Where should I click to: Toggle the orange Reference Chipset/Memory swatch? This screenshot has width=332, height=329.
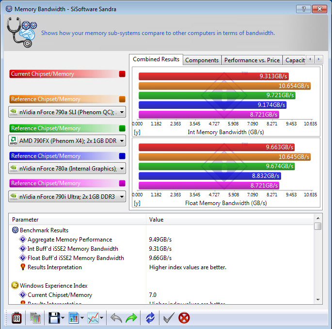pos(122,99)
